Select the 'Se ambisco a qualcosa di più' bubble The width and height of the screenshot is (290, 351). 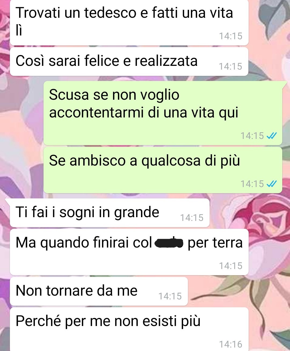coord(163,170)
